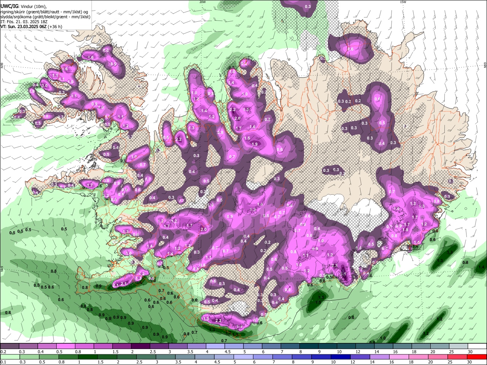Viewport: 487px width, 365px height.
Task: Pick the white snow swatch at label 30
Action: click(477, 346)
